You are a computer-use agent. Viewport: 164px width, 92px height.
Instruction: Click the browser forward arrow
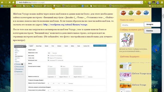point(6,2)
